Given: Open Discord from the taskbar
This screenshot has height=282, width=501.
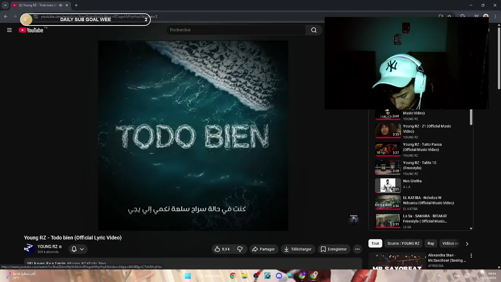Looking at the screenshot, I should (x=279, y=276).
